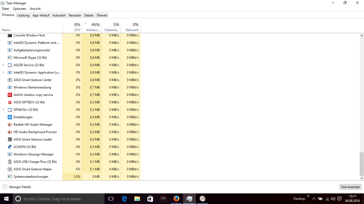Open the Datei menu
364x204 pixels.
coord(5,9)
